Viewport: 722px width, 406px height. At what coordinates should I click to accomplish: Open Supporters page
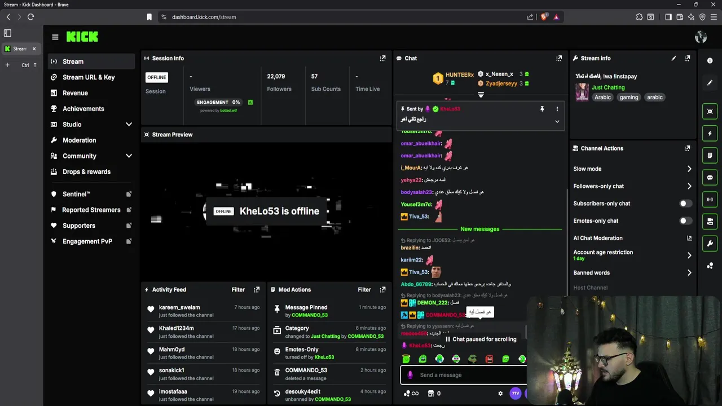pos(91,226)
